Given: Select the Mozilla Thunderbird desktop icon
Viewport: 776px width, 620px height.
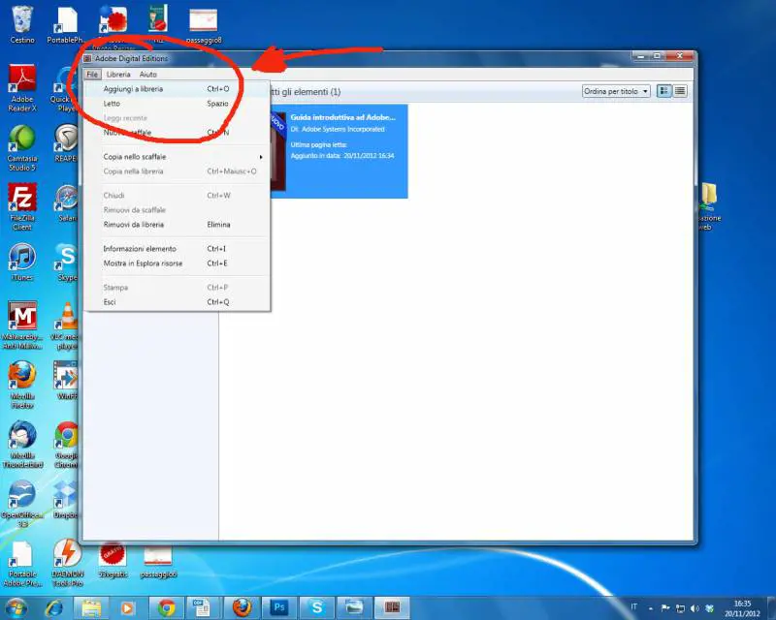Looking at the screenshot, I should [21, 444].
